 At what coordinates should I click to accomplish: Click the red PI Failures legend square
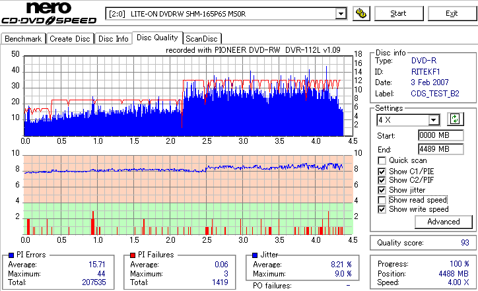point(133,255)
